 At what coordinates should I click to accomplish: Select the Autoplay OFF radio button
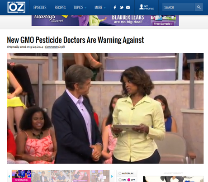click(129, 180)
